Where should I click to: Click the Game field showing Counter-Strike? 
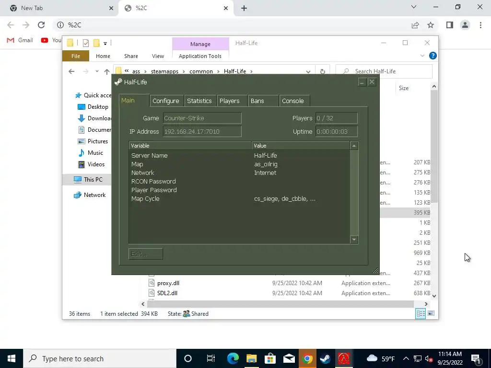pos(202,118)
